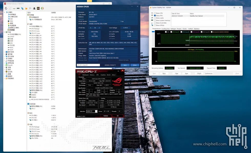251x153 pixels.
Task: Open the Socket #1 selection dropdown in CPU-Z
Action: pyautogui.click(x=92, y=111)
